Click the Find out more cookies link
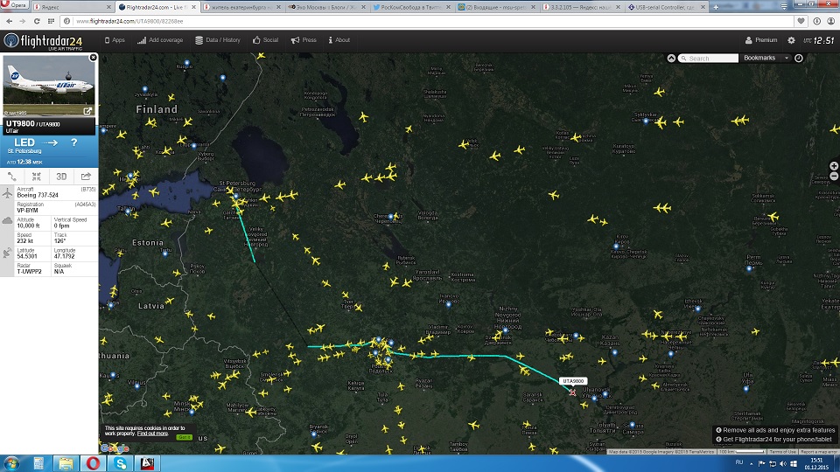Screen dimensions: 840x472 point(152,434)
